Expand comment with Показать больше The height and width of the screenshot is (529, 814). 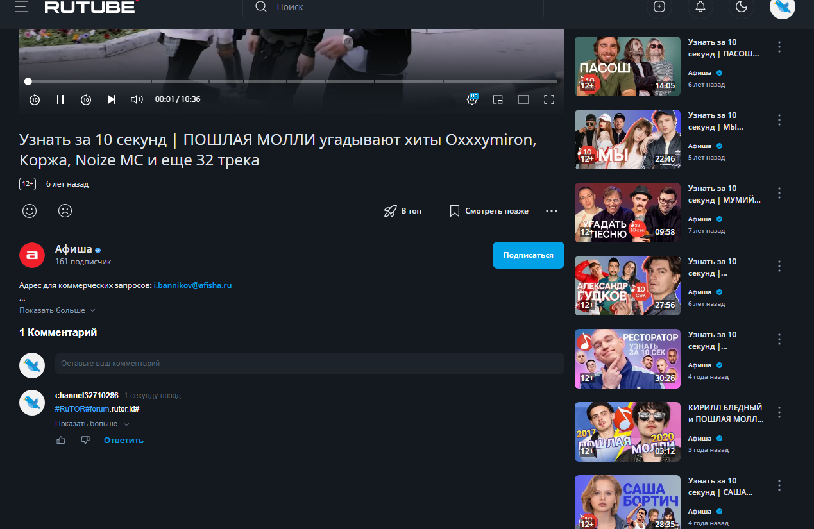click(x=92, y=424)
